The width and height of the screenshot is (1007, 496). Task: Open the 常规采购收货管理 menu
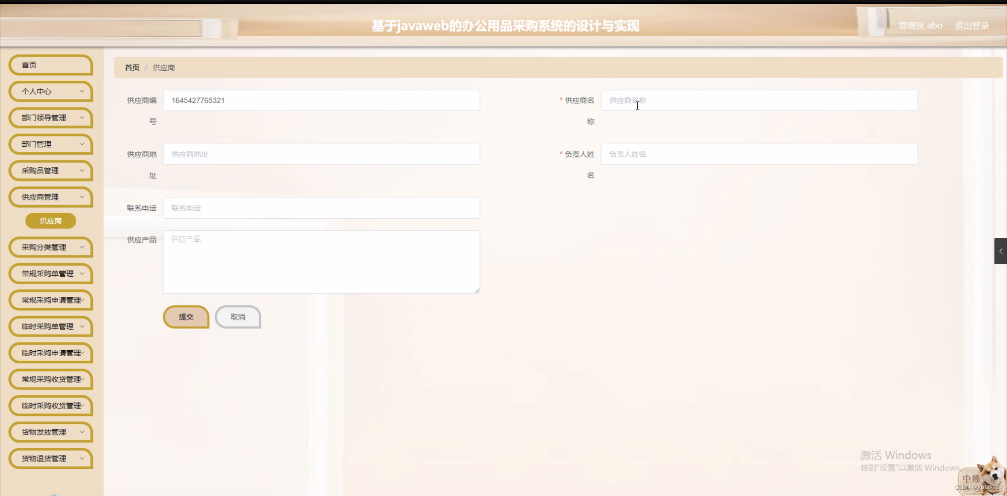[50, 379]
